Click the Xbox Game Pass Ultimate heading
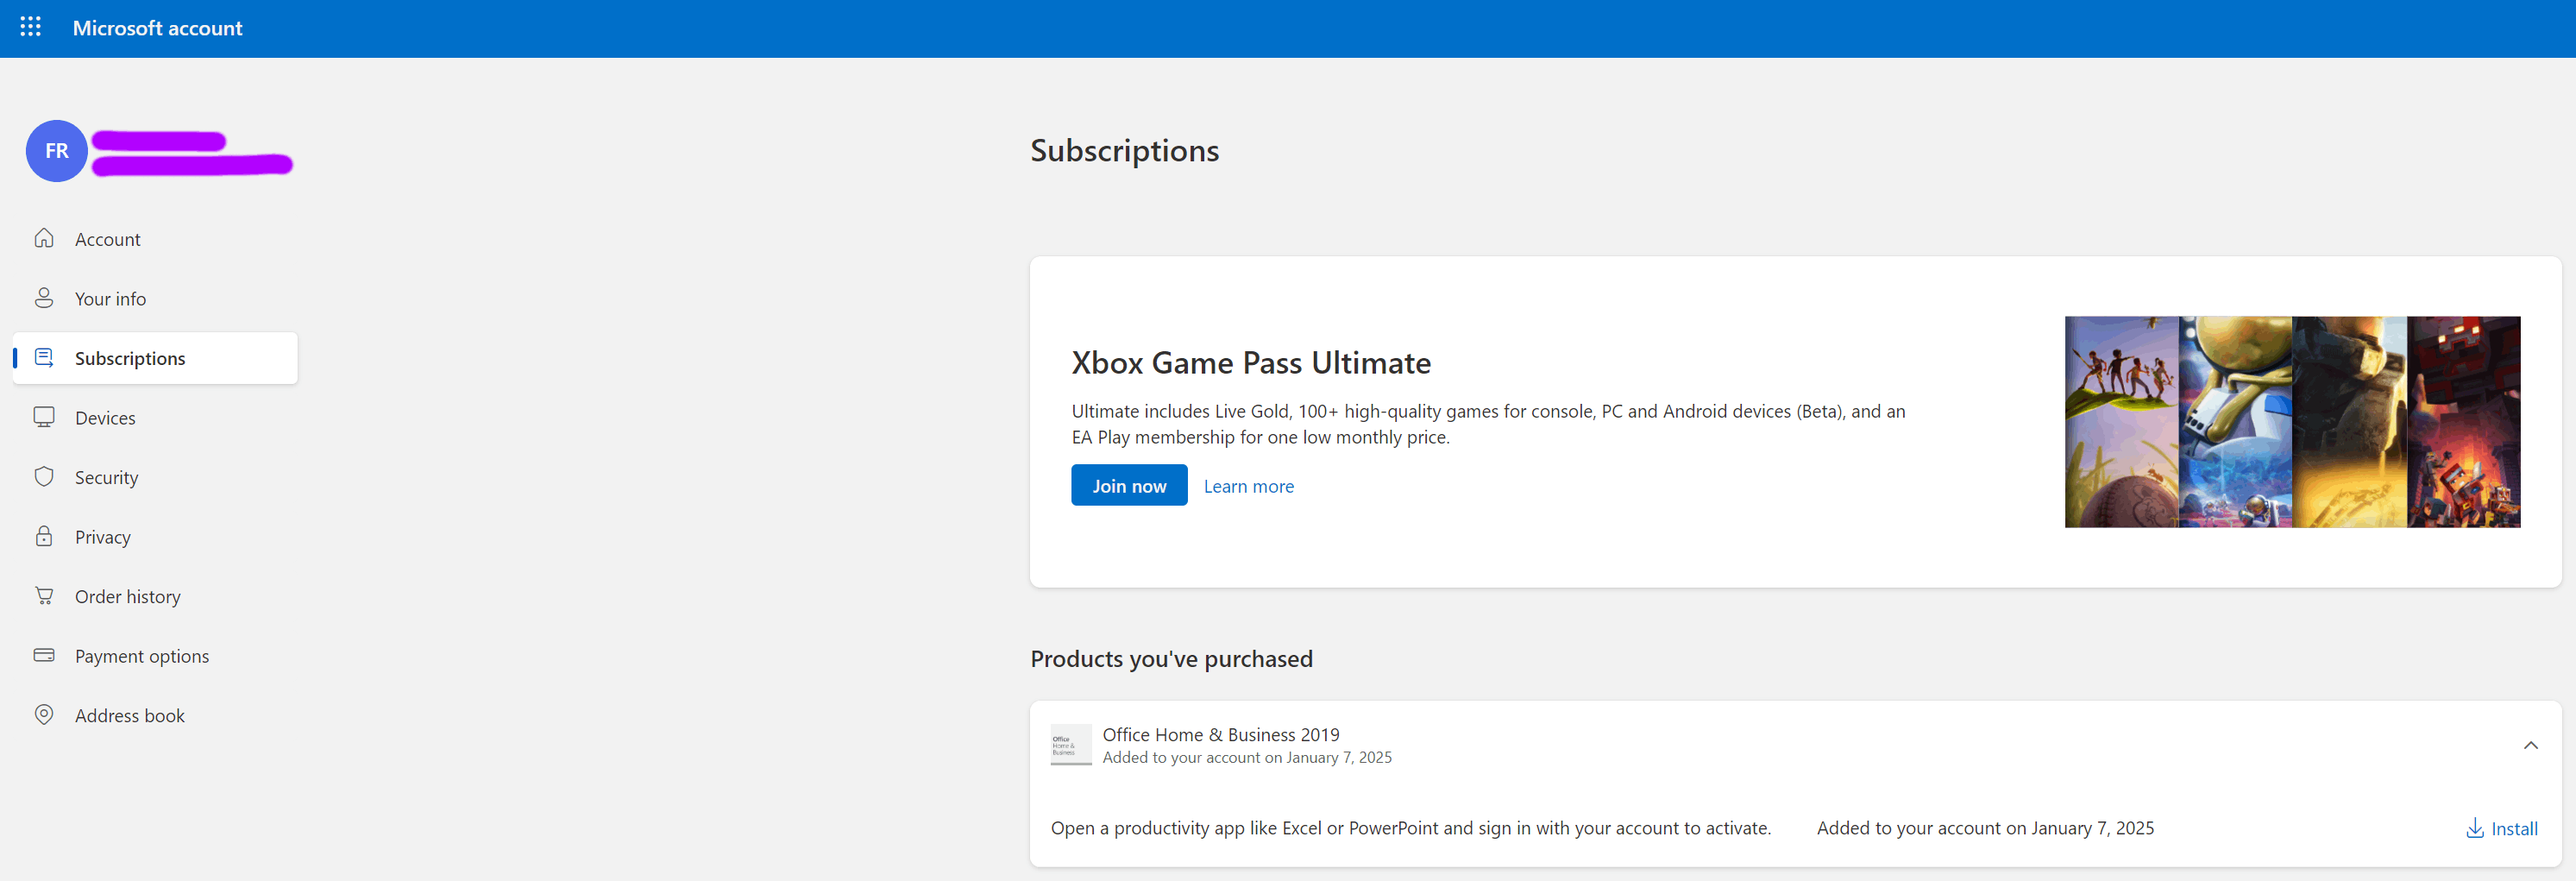The height and width of the screenshot is (881, 2576). coord(1250,362)
